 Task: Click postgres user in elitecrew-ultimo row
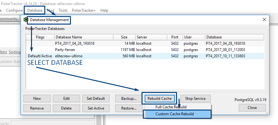tap(191, 56)
